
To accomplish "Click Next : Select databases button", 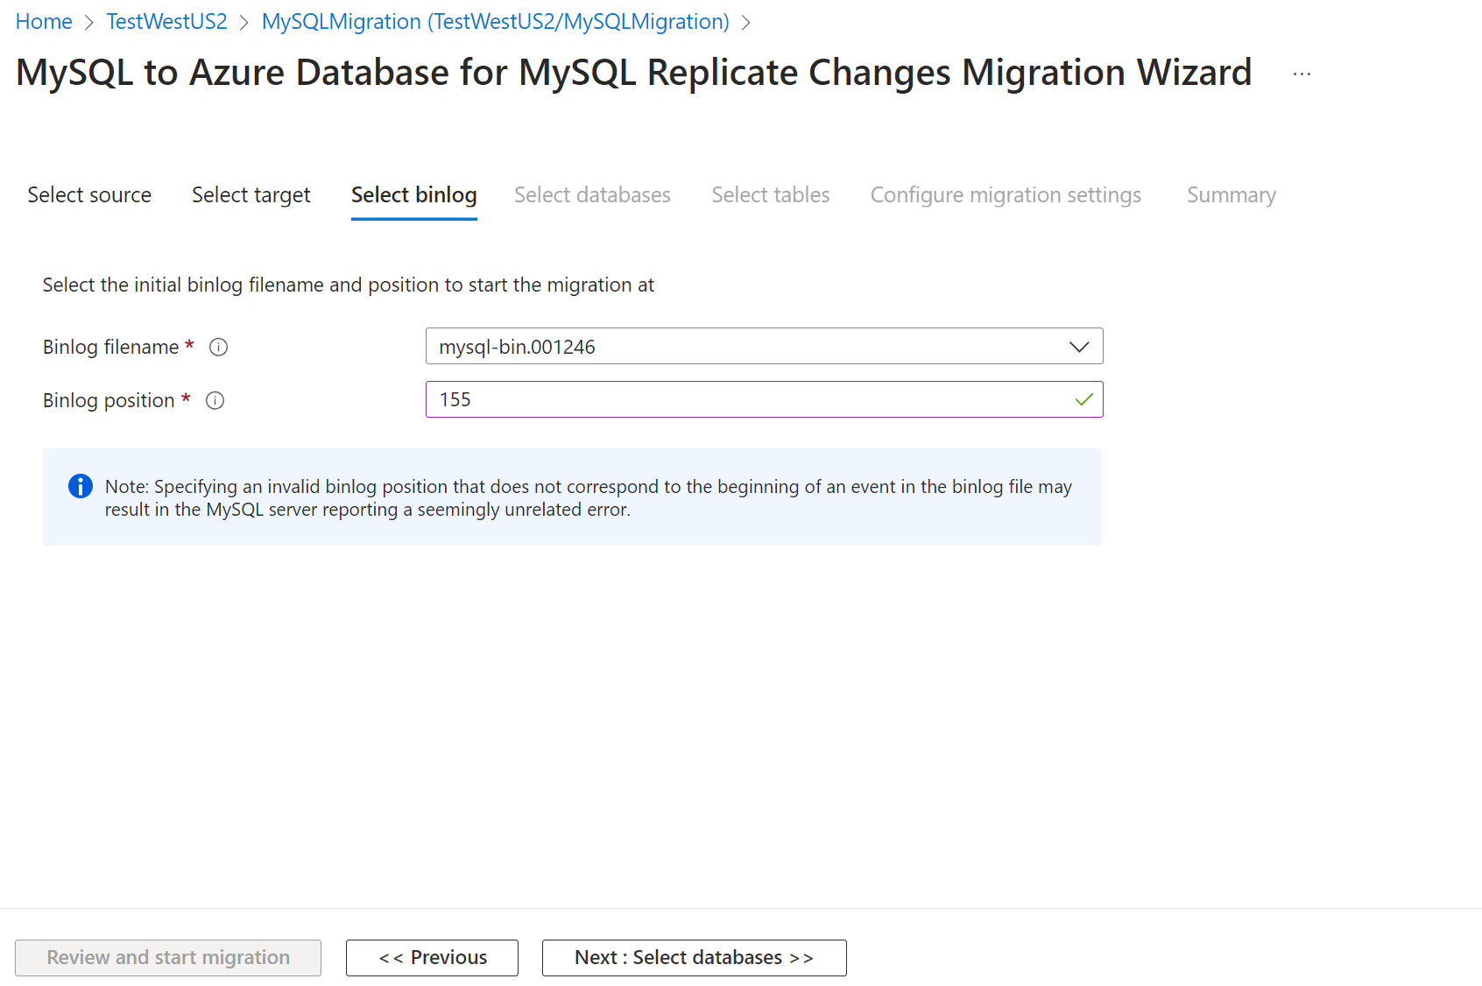I will 694,958.
